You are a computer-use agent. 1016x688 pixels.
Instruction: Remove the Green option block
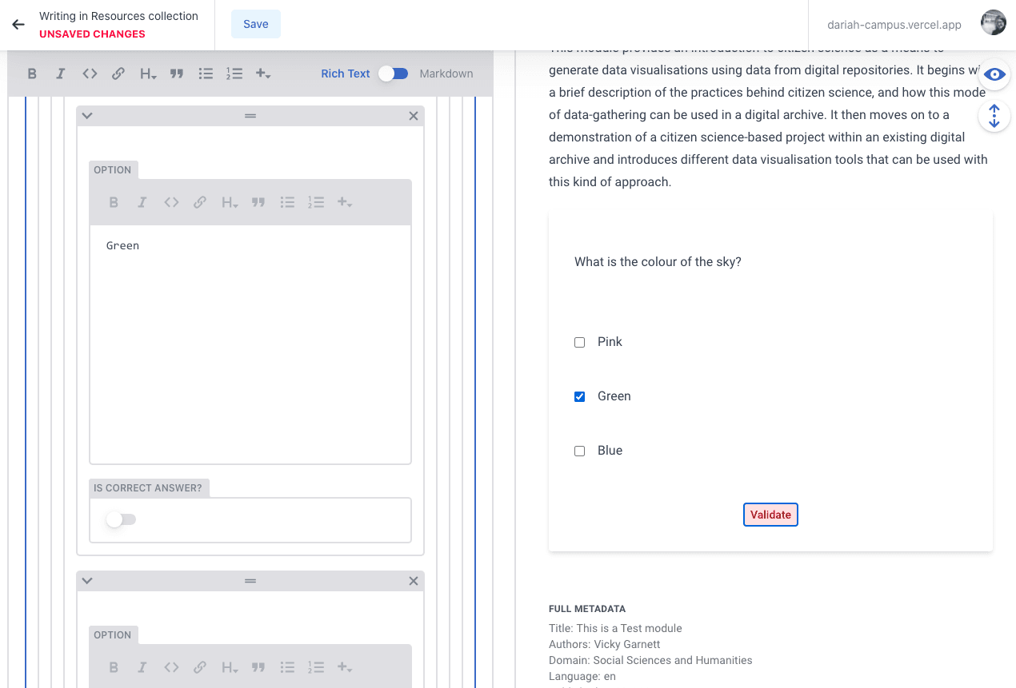pyautogui.click(x=414, y=116)
